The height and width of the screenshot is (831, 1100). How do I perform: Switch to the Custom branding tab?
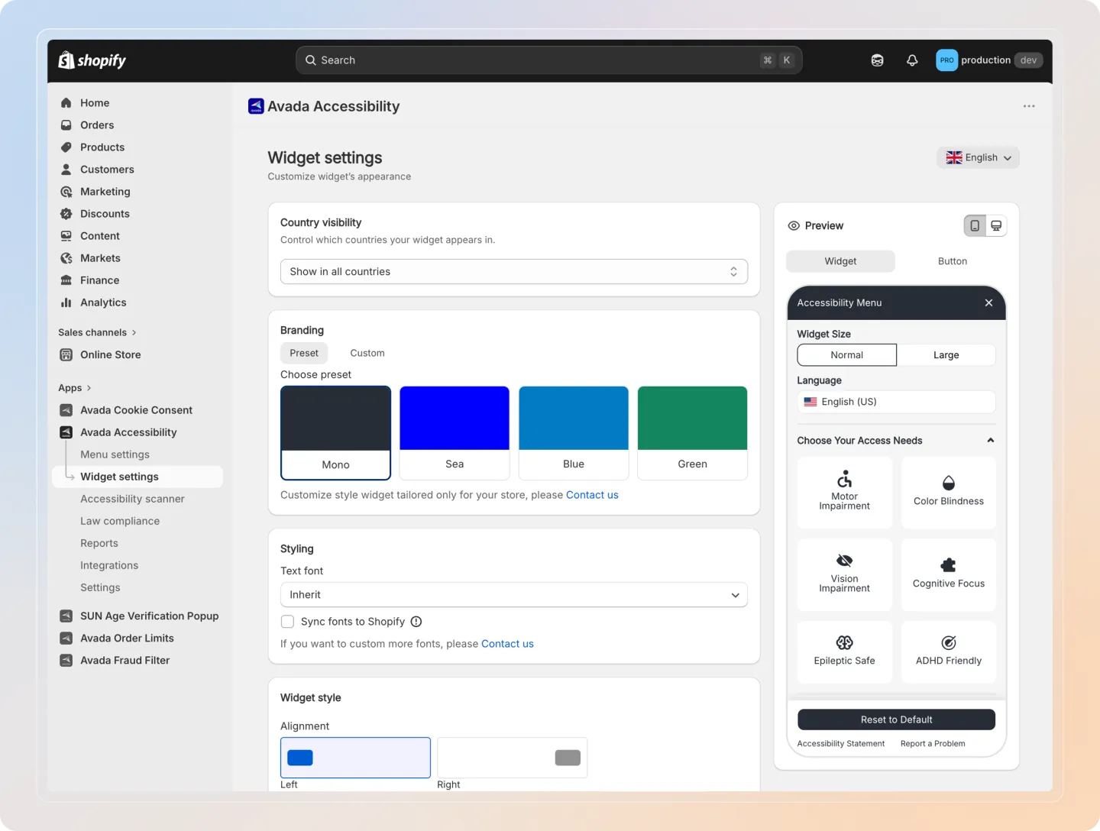point(367,353)
